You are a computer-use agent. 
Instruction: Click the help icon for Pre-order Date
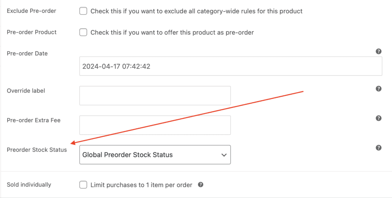point(378,51)
